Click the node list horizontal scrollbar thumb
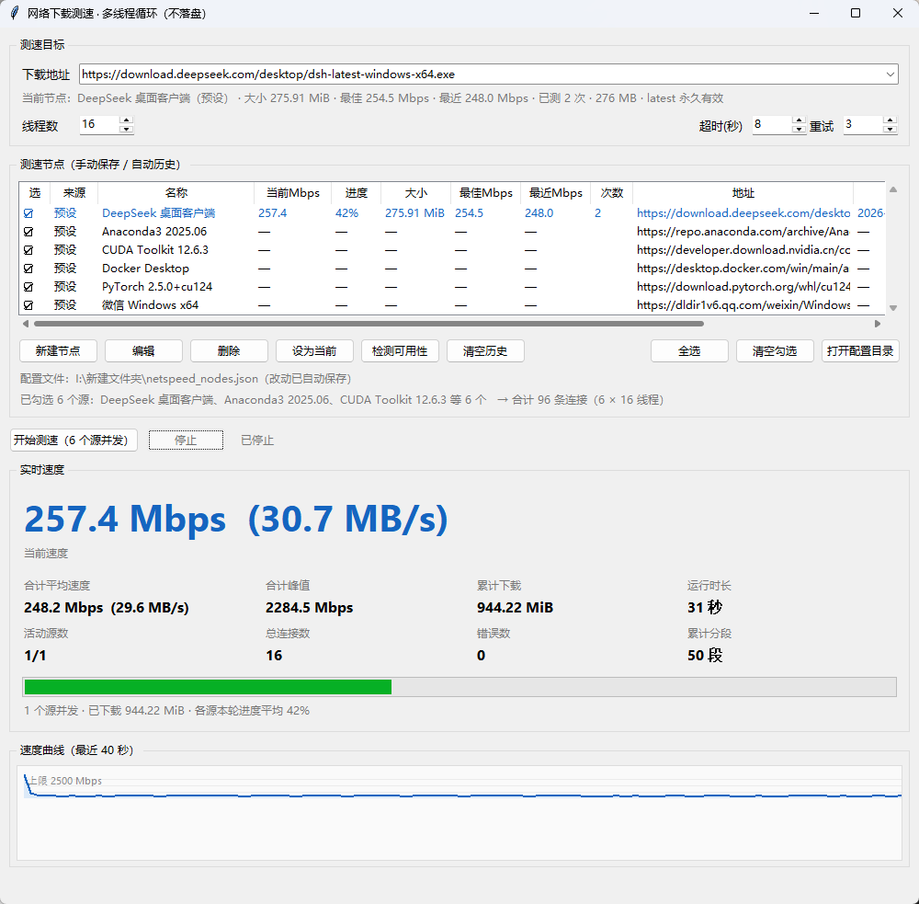Image resolution: width=919 pixels, height=904 pixels. [369, 324]
